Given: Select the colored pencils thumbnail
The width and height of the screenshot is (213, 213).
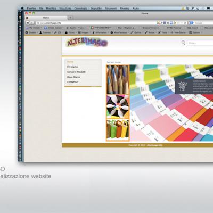Looking at the screenshot, I should (x=118, y=79).
